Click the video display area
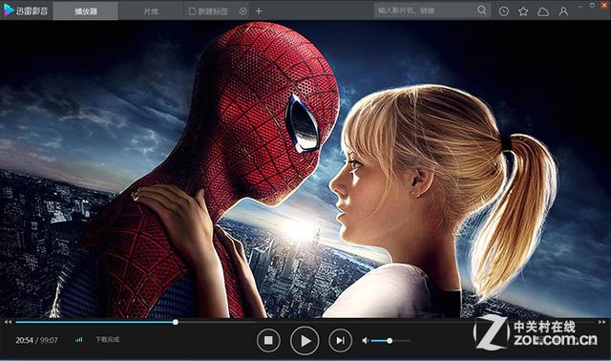The width and height of the screenshot is (611, 361). (x=305, y=169)
